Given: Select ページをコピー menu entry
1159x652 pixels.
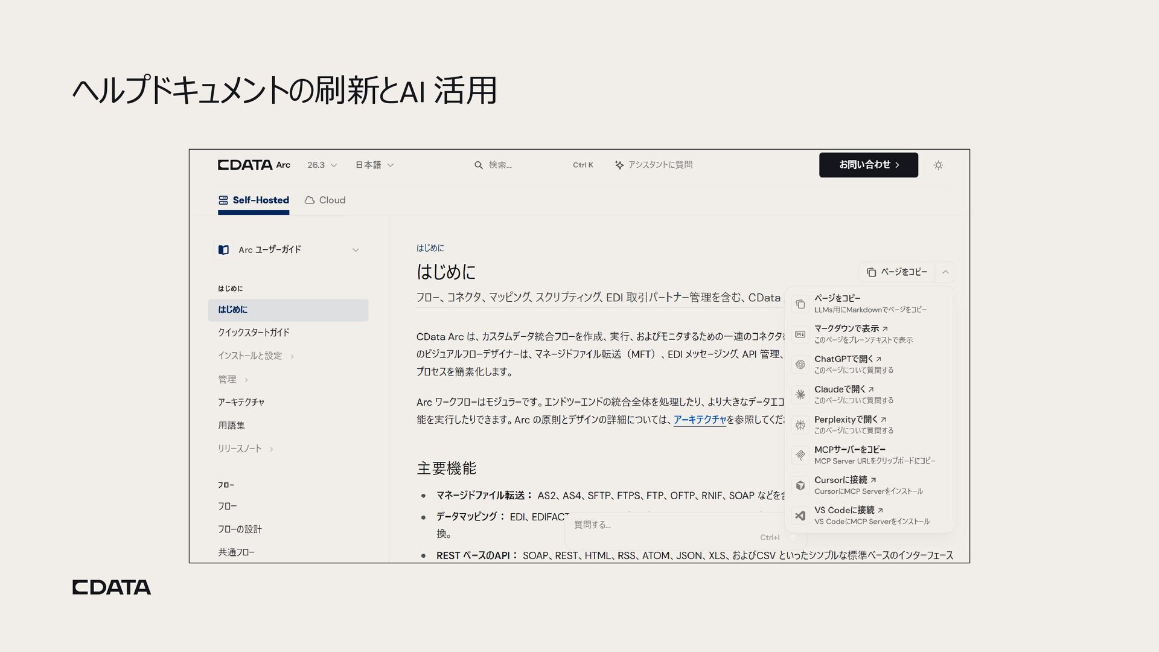Looking at the screenshot, I should pyautogui.click(x=870, y=304).
